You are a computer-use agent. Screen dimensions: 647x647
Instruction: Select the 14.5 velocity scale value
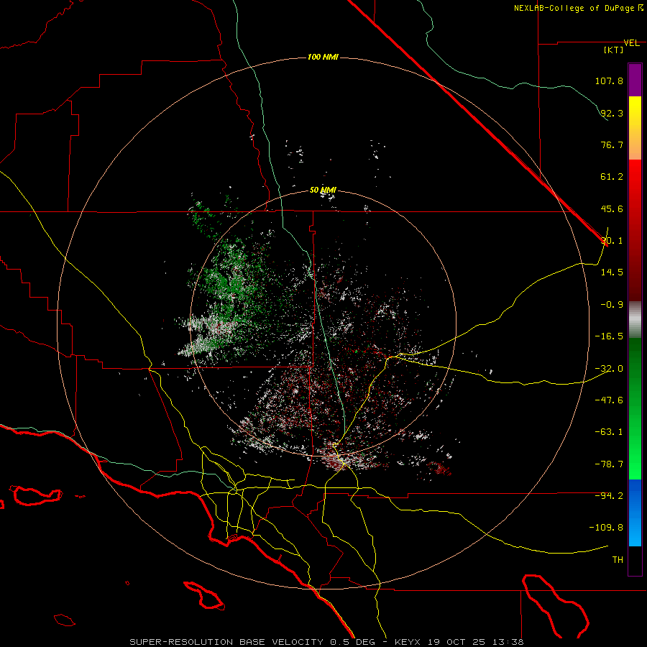tap(612, 272)
